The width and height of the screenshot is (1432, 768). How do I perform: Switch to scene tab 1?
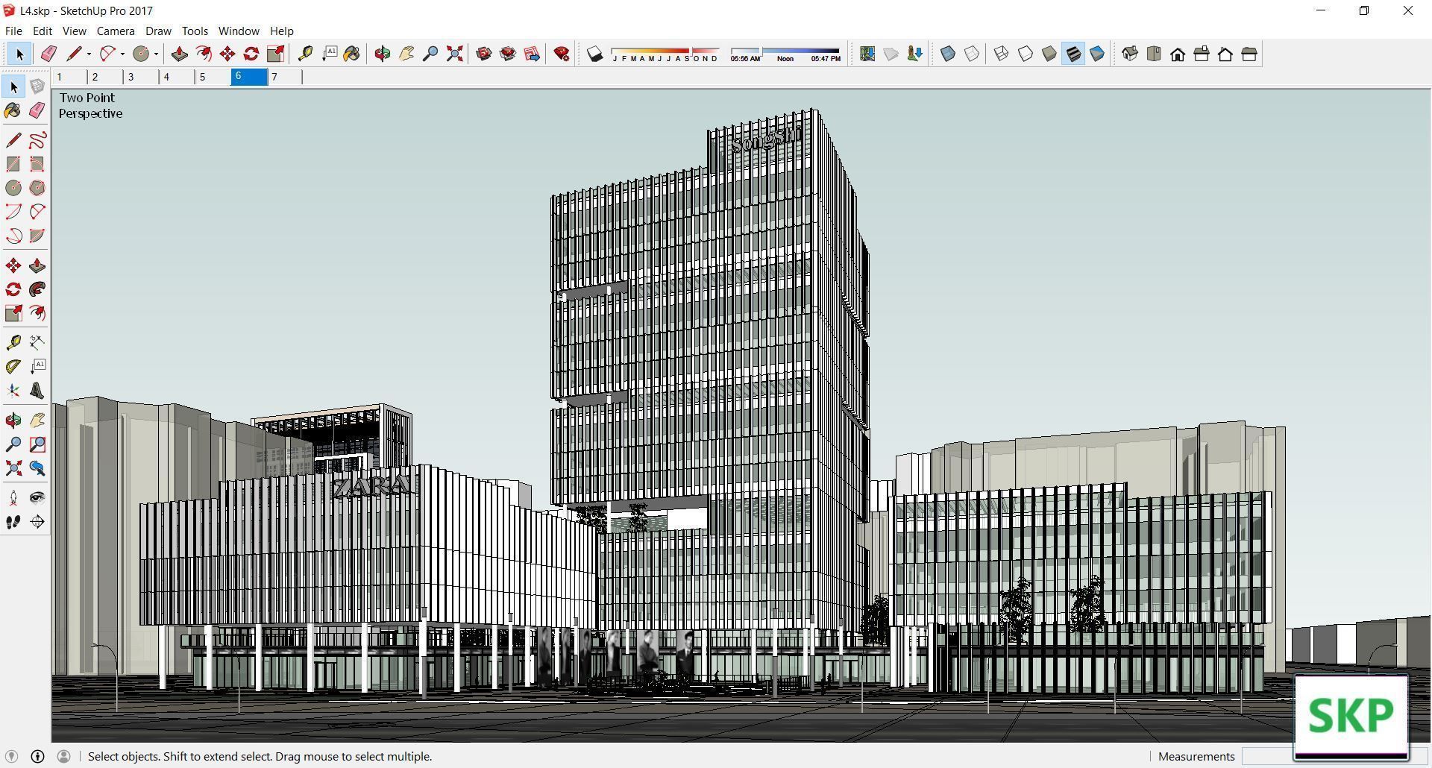69,77
